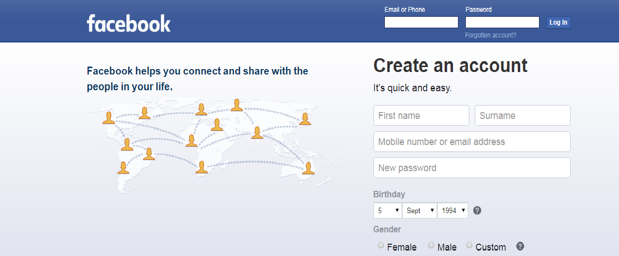
Task: Click the Facebook logo
Action: tap(128, 23)
